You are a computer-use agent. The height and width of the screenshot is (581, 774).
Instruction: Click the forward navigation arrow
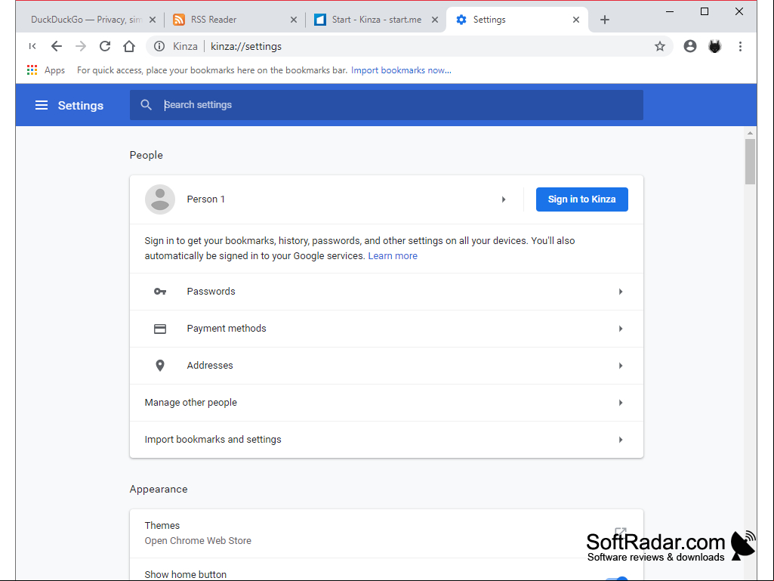(81, 46)
